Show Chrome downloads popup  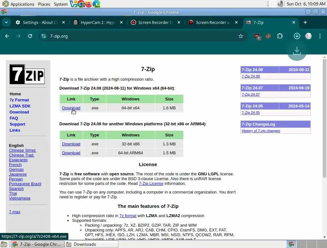click(297, 36)
